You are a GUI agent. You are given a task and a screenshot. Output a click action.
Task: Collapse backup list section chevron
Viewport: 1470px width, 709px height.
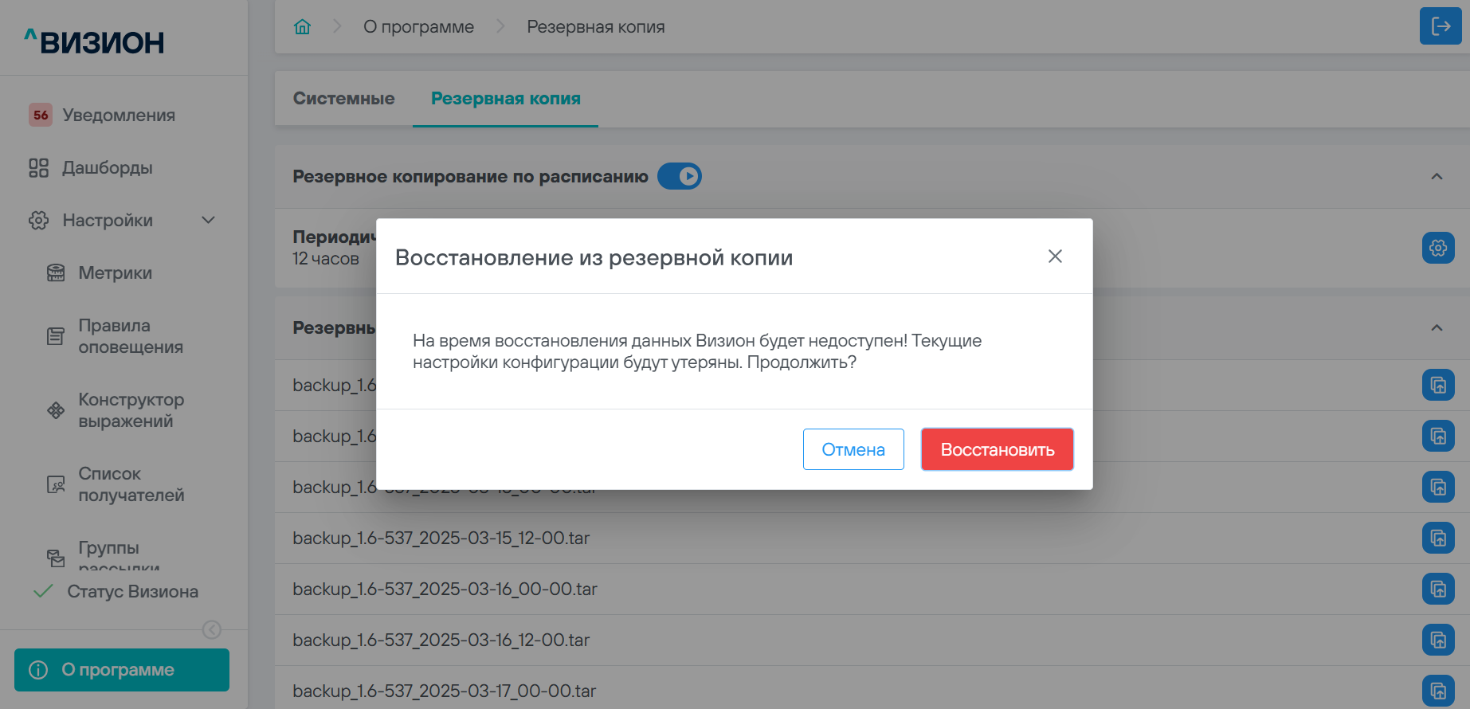pos(1437,327)
